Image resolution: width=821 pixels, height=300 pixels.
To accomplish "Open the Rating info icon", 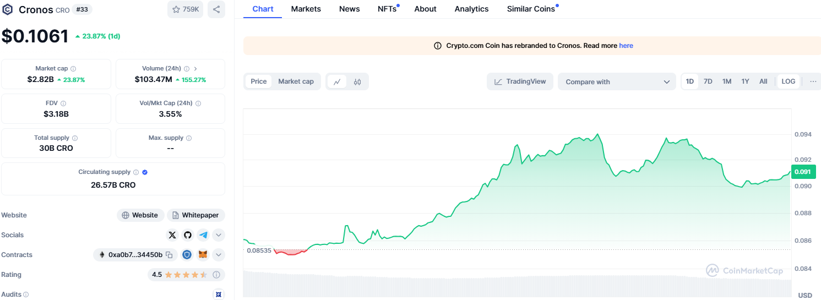I will click(x=216, y=275).
